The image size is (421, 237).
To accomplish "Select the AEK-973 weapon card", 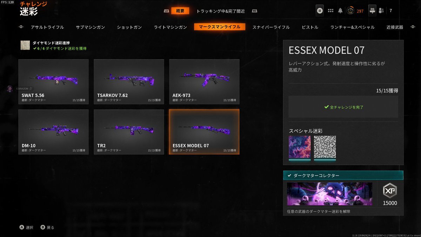I will 204,81.
